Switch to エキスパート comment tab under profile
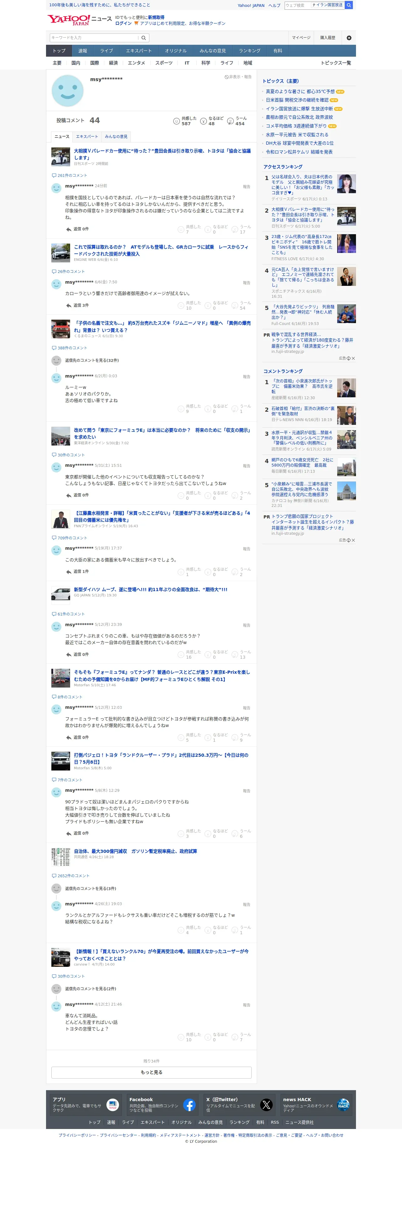 click(87, 137)
